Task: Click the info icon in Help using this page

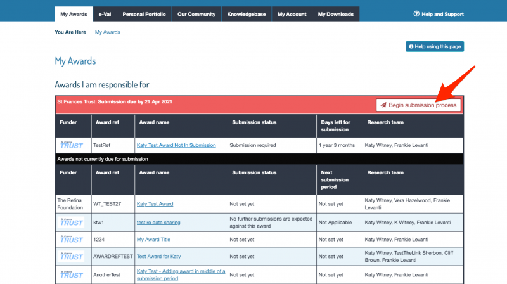Action: tap(411, 46)
